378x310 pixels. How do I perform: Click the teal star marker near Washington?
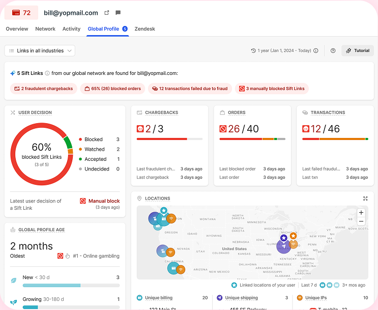pyautogui.click(x=164, y=210)
